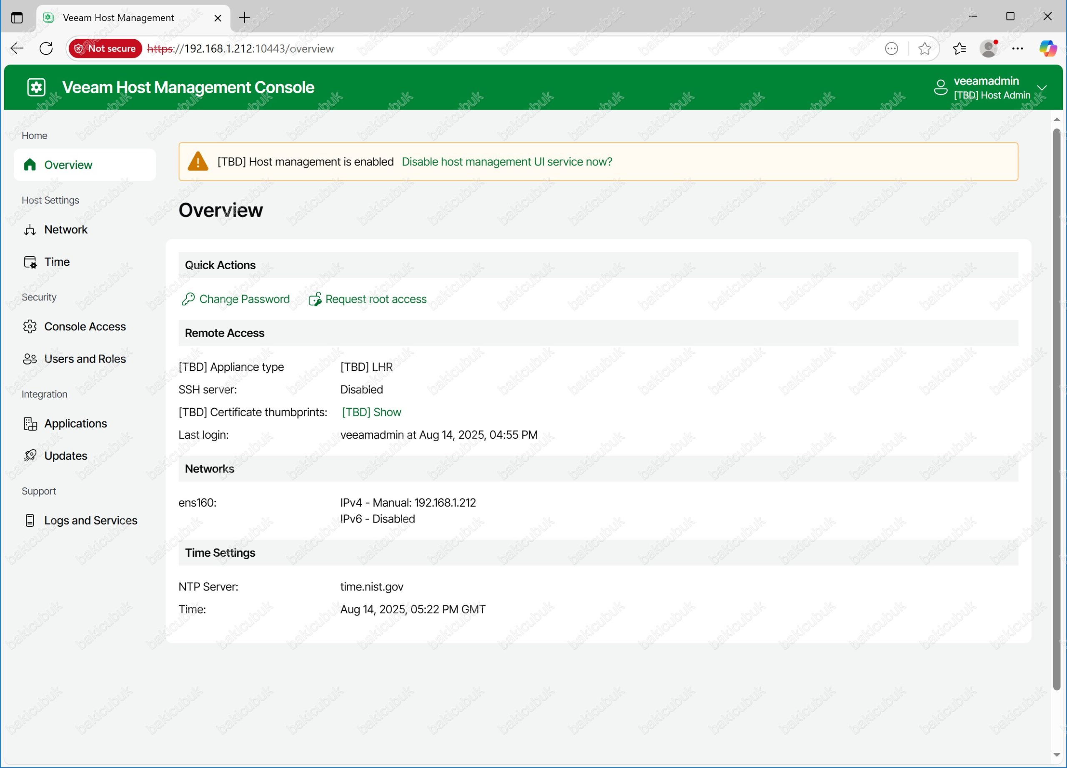Open a new browser tab
The width and height of the screenshot is (1067, 768).
tap(244, 18)
